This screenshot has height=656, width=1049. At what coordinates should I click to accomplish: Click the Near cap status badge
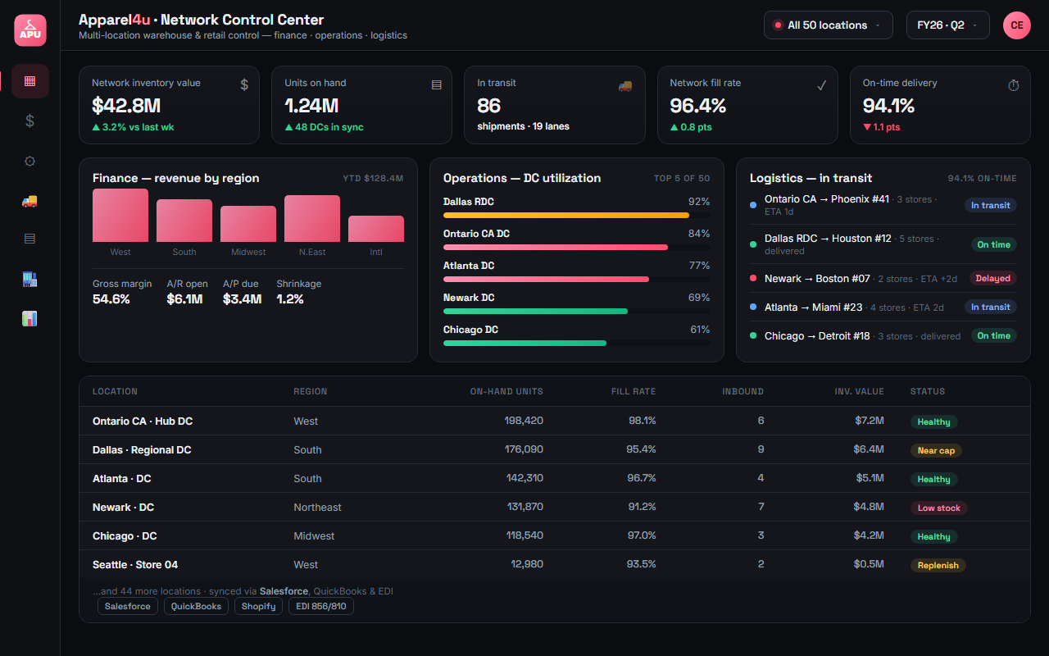pyautogui.click(x=936, y=450)
